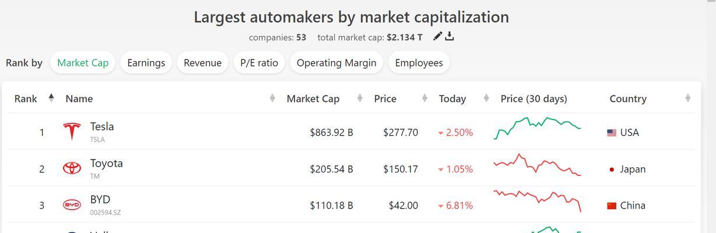716x233 pixels.
Task: Select the Earnings rank tab
Action: [146, 62]
